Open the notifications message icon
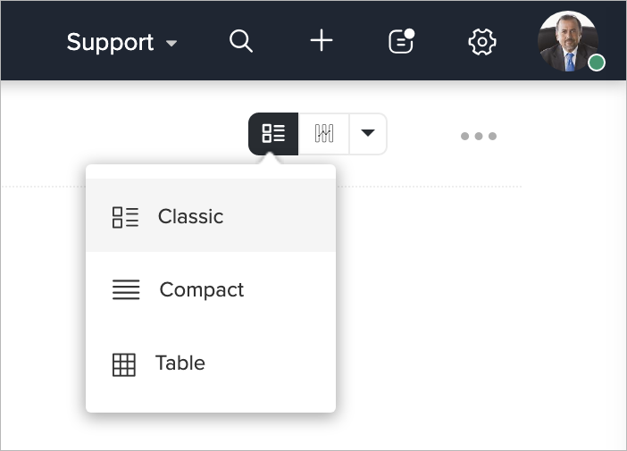Viewport: 627px width, 451px height. tap(401, 41)
